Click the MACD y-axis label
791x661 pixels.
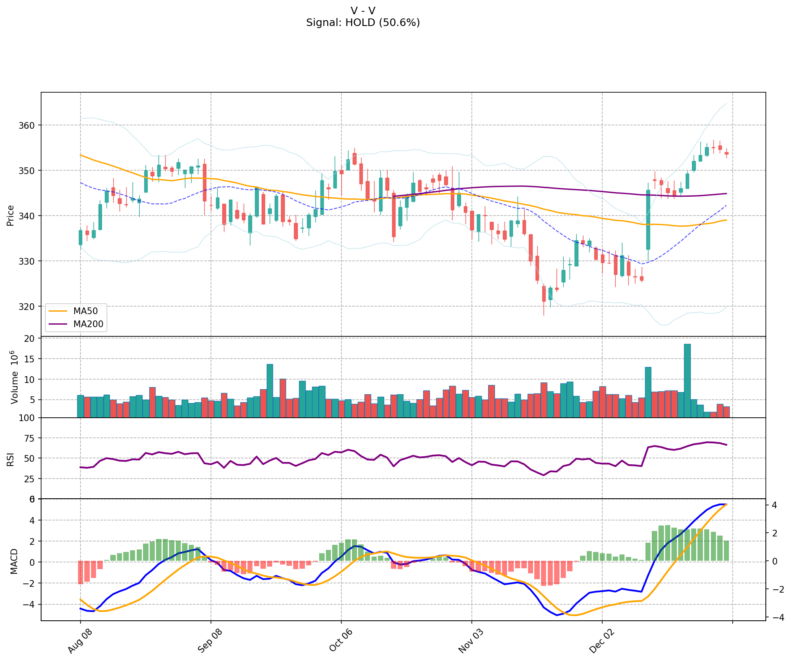tap(14, 561)
